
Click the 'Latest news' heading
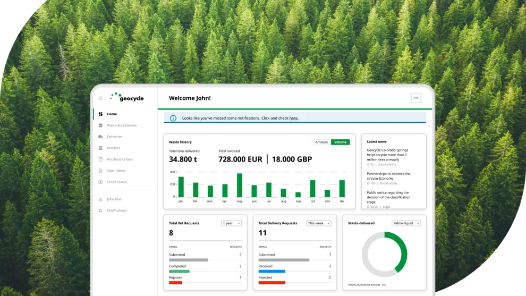point(377,142)
